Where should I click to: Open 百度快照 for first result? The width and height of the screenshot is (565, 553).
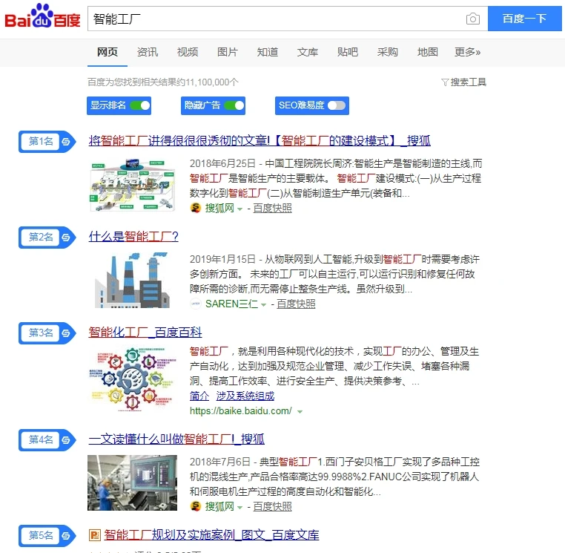pyautogui.click(x=272, y=208)
